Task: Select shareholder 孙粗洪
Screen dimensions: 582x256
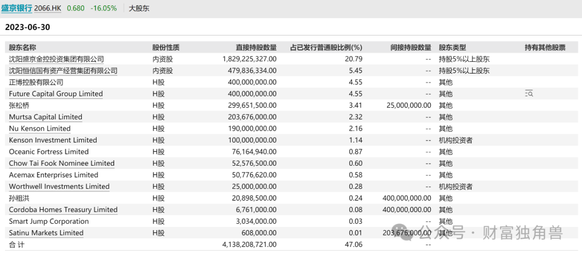Action: tap(19, 198)
